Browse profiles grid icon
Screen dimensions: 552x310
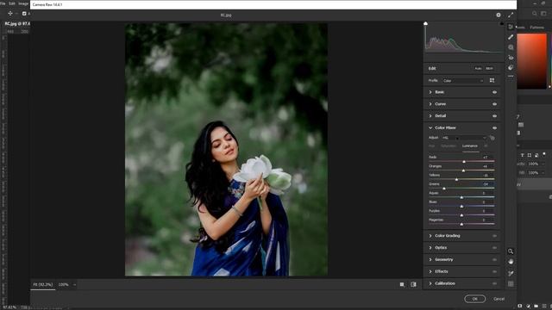(492, 80)
